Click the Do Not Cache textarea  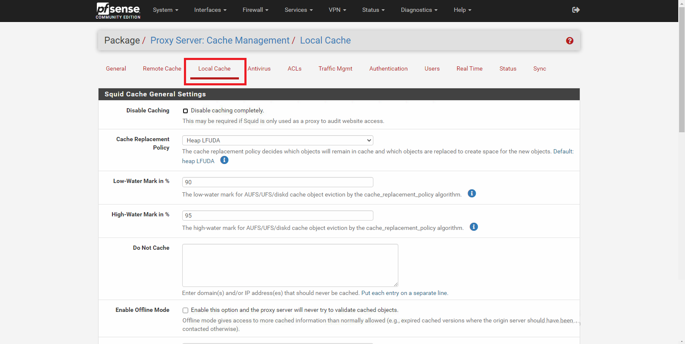pos(290,265)
